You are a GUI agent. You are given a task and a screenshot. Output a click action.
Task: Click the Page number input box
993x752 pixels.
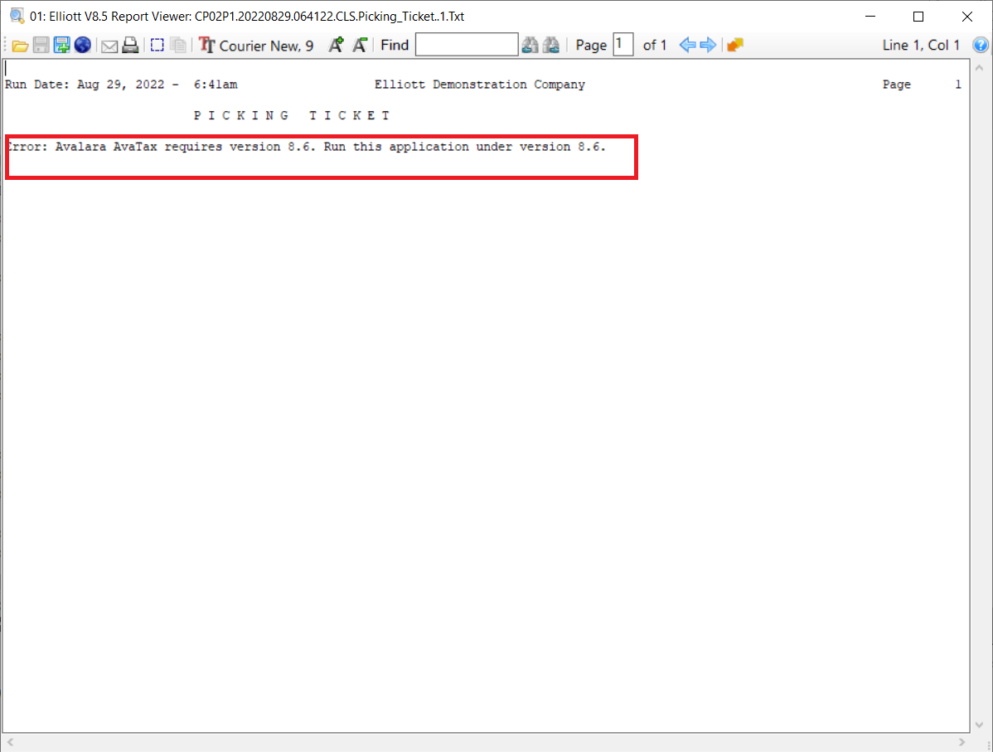(623, 45)
